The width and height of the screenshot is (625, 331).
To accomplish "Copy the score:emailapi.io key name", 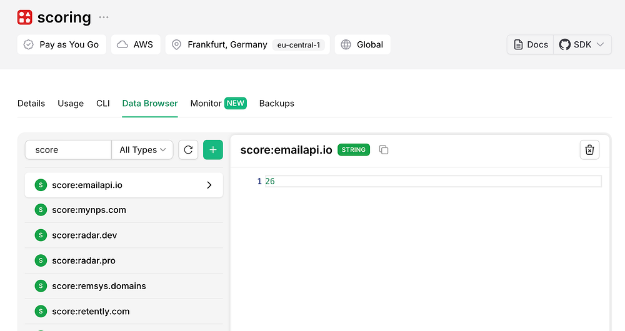I will tap(384, 150).
